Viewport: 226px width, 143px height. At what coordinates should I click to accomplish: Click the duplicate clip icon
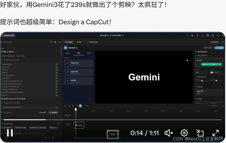click(69, 106)
